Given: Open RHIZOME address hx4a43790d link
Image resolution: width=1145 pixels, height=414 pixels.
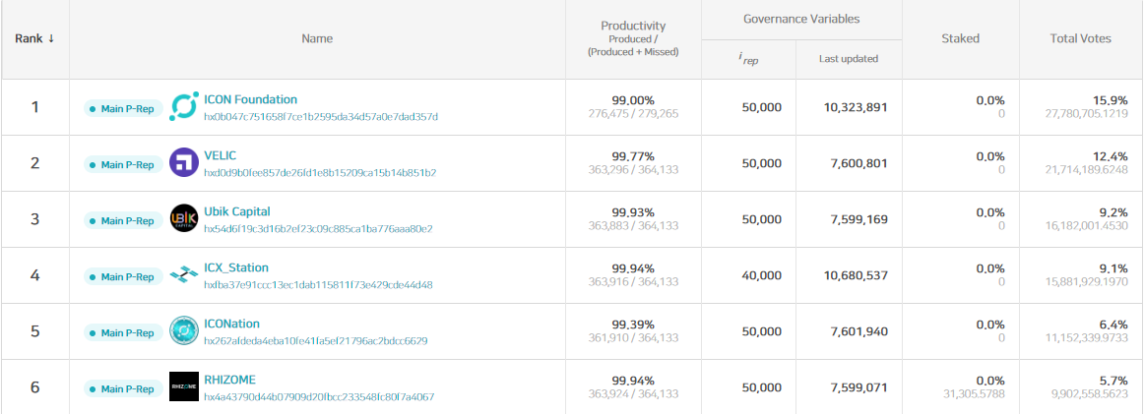Looking at the screenshot, I should [319, 397].
